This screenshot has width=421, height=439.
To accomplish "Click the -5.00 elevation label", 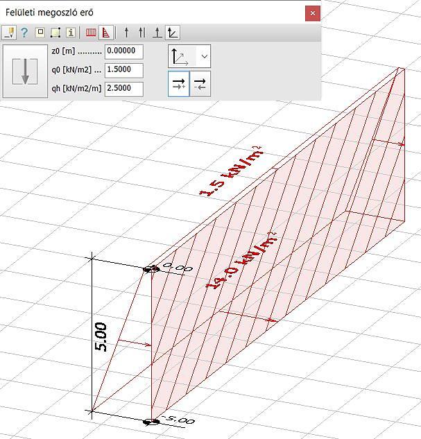I will click(178, 419).
